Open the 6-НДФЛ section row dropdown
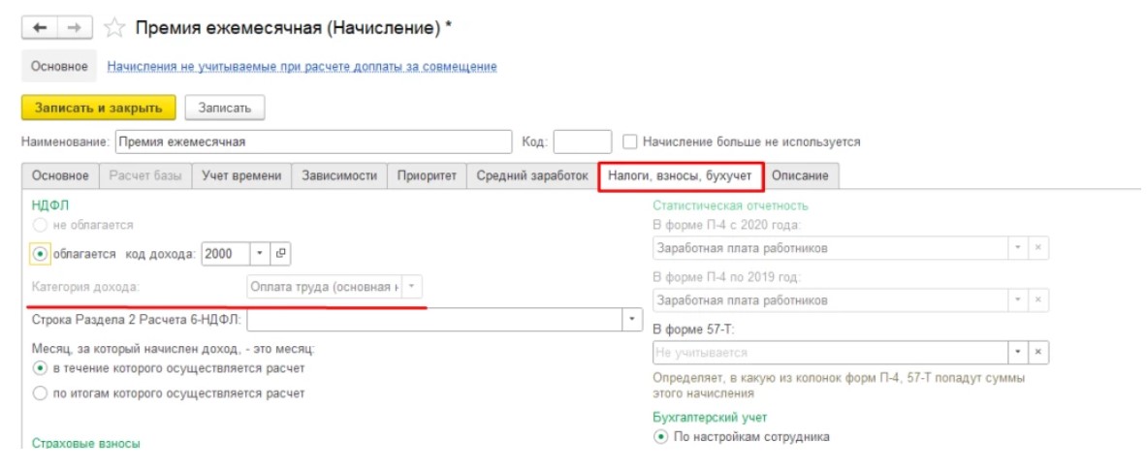This screenshot has width=1147, height=470. (x=632, y=319)
